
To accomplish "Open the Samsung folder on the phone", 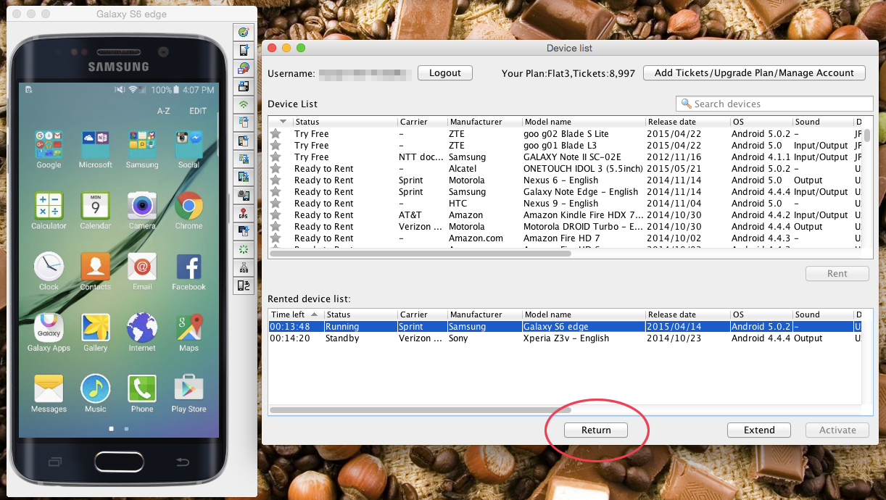I will click(x=142, y=149).
